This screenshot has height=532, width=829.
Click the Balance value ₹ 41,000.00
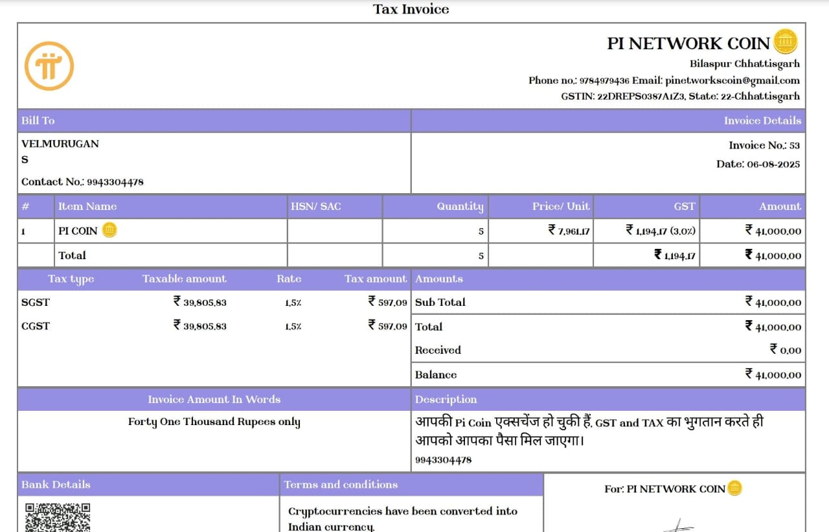pyautogui.click(x=773, y=375)
